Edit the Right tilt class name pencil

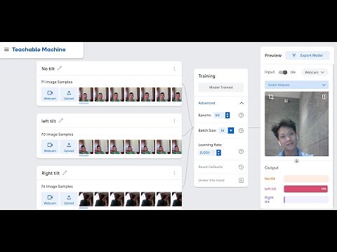65,173
